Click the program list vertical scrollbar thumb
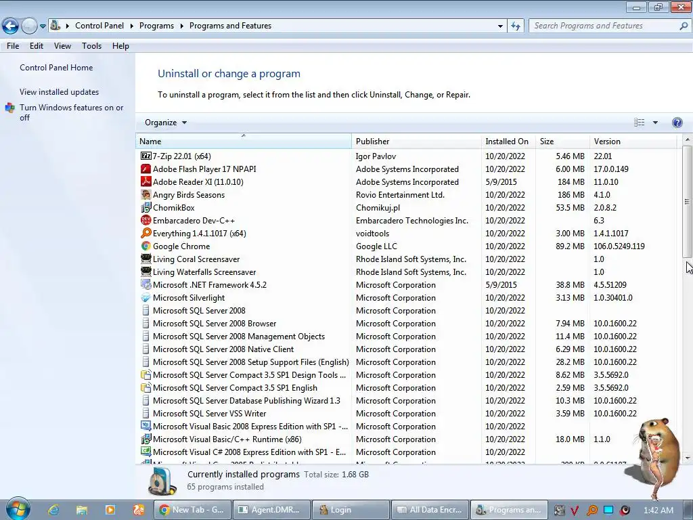693x520 pixels. (687, 201)
